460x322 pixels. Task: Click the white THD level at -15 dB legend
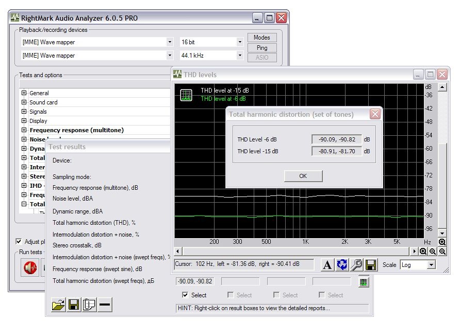225,91
